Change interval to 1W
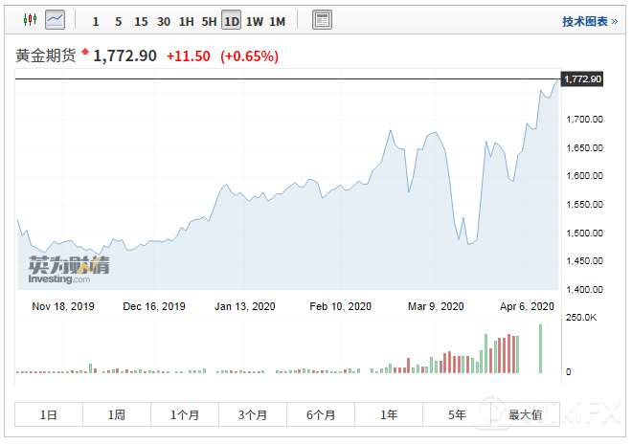This screenshot has width=632, height=445. click(x=255, y=21)
